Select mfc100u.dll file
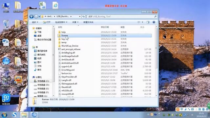This screenshot has height=118, width=210. click(105, 90)
